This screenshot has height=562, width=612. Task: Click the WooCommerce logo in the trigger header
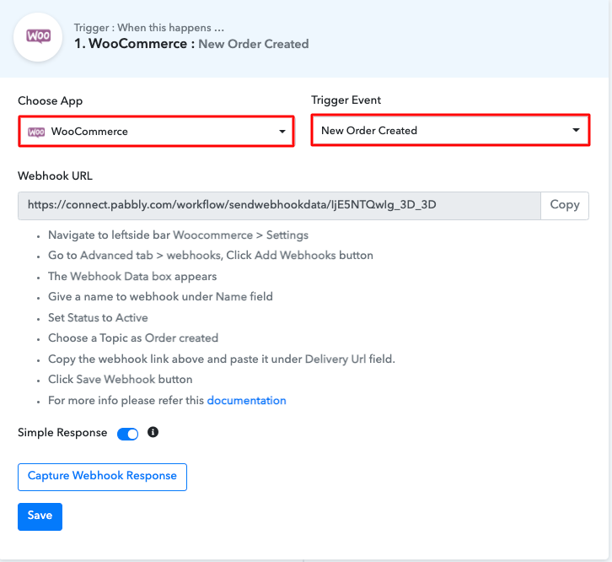click(38, 37)
